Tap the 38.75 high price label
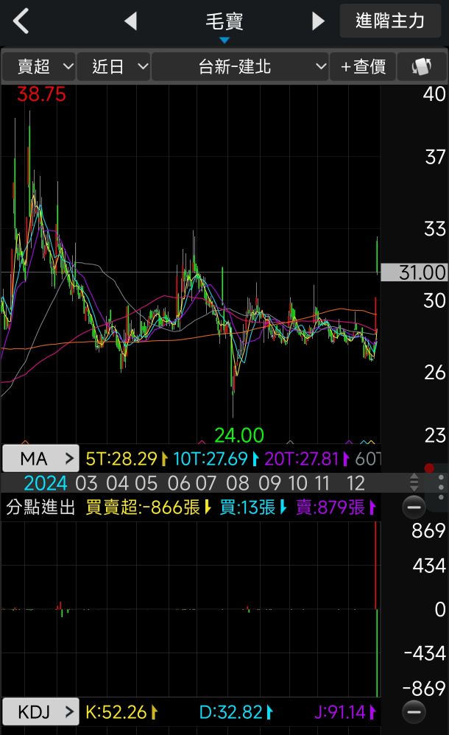The width and height of the screenshot is (449, 735). (42, 94)
